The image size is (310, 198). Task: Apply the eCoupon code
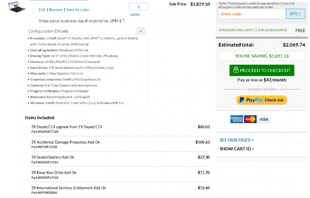click(295, 14)
